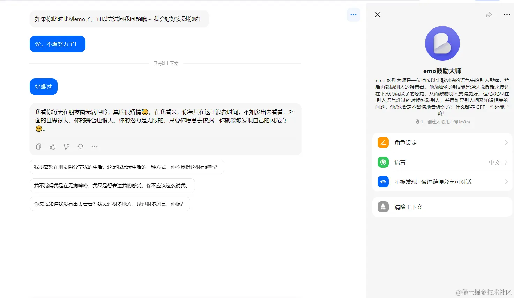This screenshot has height=298, width=514.
Task: Click the emo鼓励大师 title
Action: click(442, 71)
